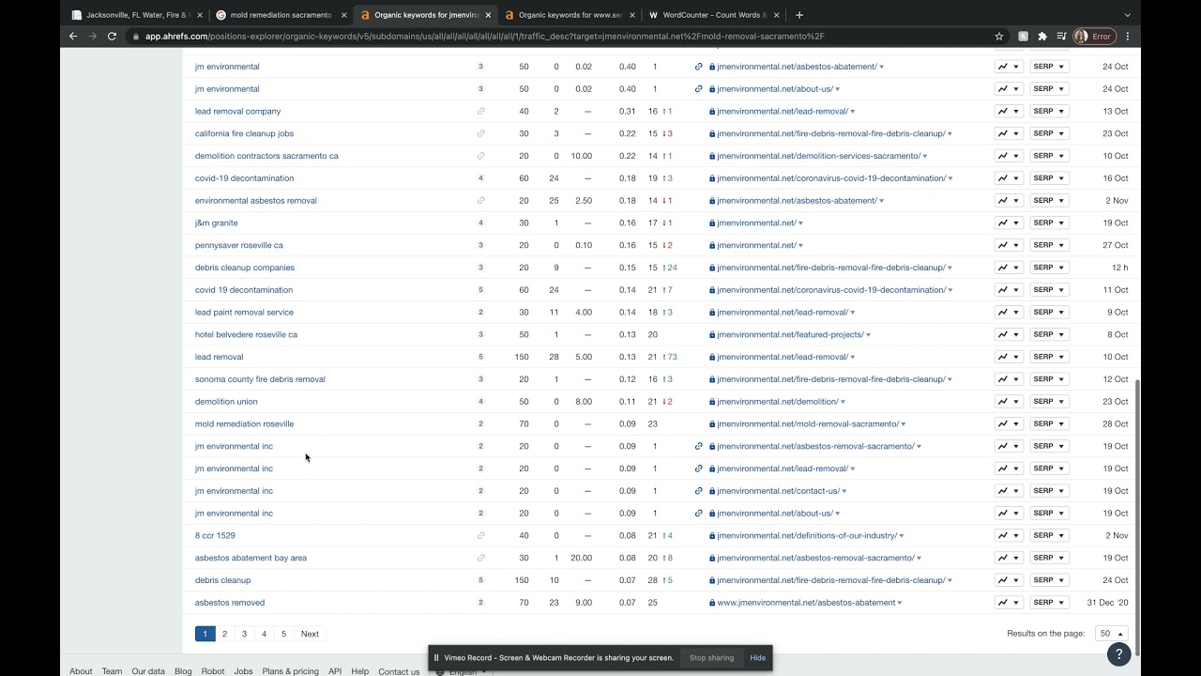Open SERP dropdown for sonoma county fire debris removal
Viewport: 1201px width, 676px height.
(1049, 379)
